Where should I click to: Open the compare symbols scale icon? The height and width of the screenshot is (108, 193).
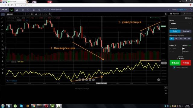click(40, 14)
